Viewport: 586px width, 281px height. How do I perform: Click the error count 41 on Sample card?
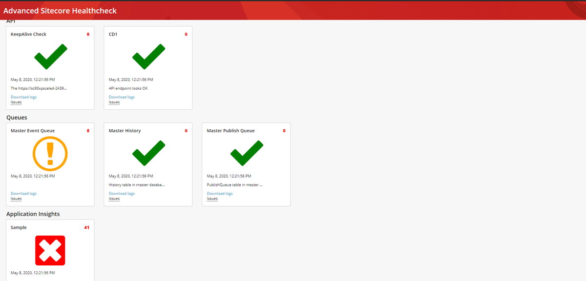click(87, 227)
